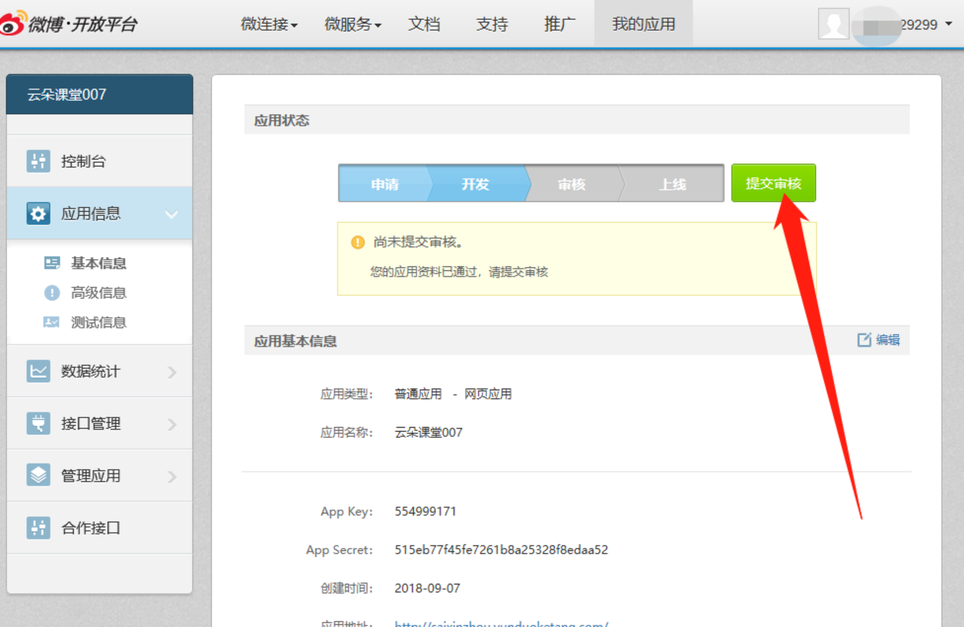The height and width of the screenshot is (627, 964).
Task: Collapse the 应用信息 section chevron
Action: pos(172,214)
